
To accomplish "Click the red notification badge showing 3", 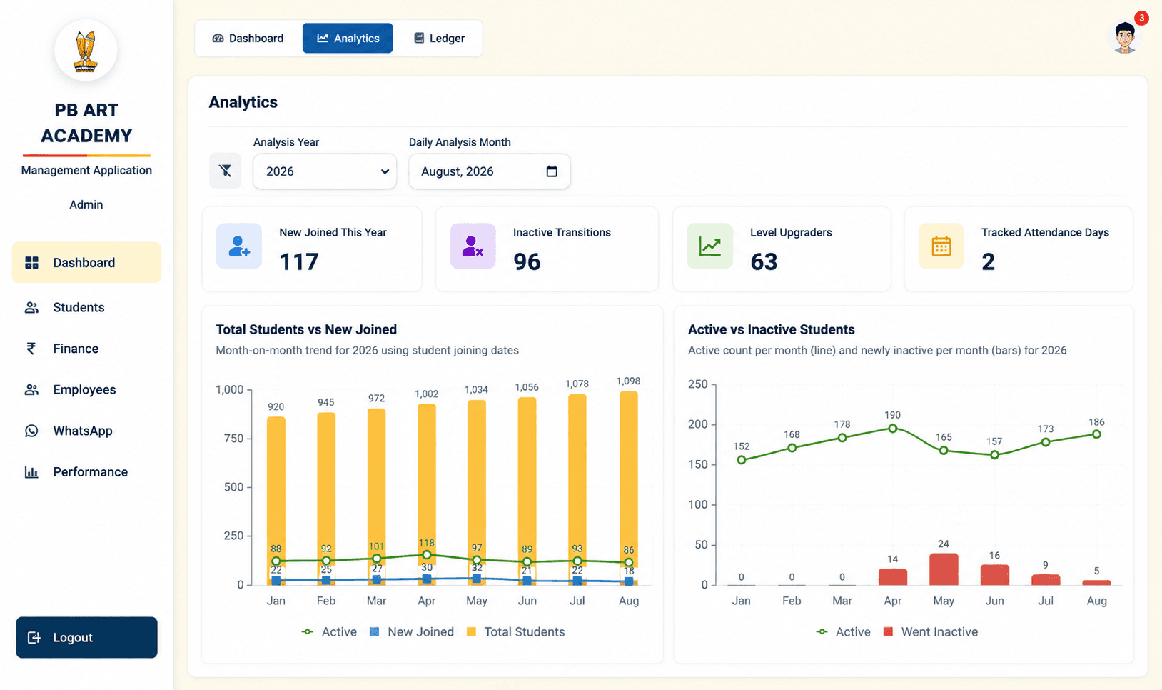I will [1141, 18].
